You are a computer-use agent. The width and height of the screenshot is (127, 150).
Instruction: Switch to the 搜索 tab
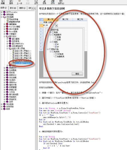coord(22,8)
